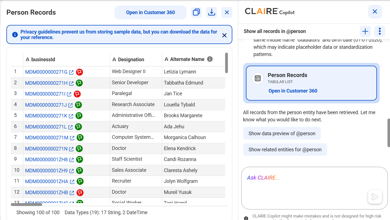Open external link icon for MDM00000001ZHB

72,193
